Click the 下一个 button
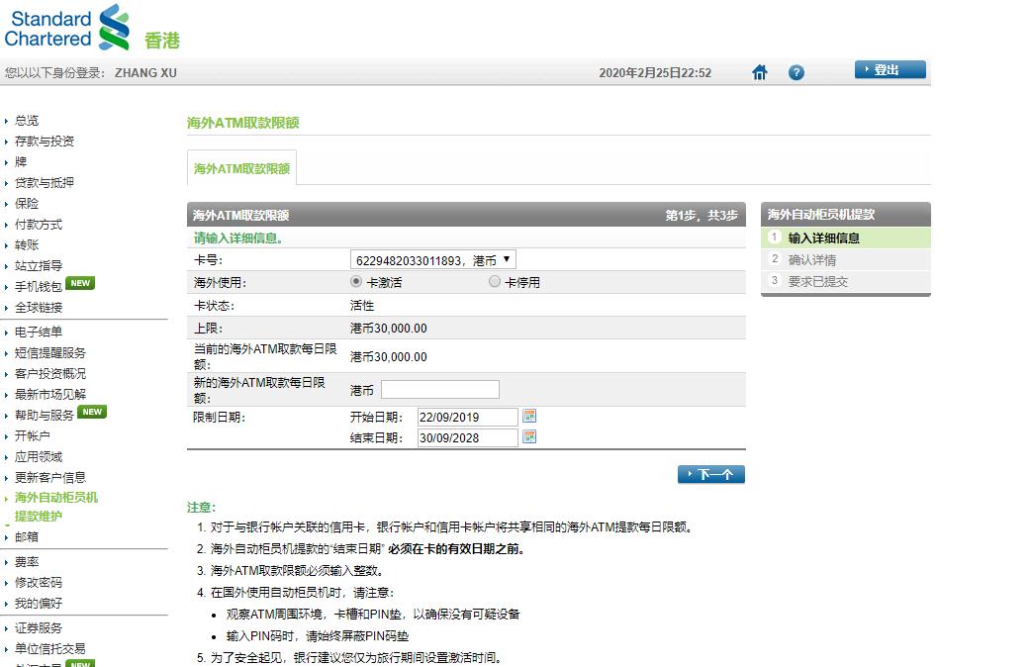 (710, 473)
